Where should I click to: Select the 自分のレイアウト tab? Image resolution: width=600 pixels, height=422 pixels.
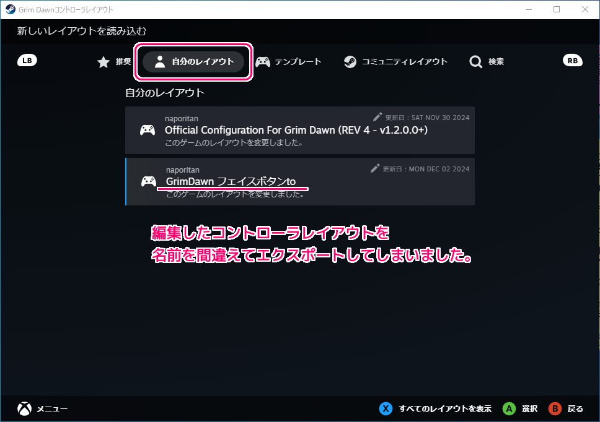click(x=193, y=61)
